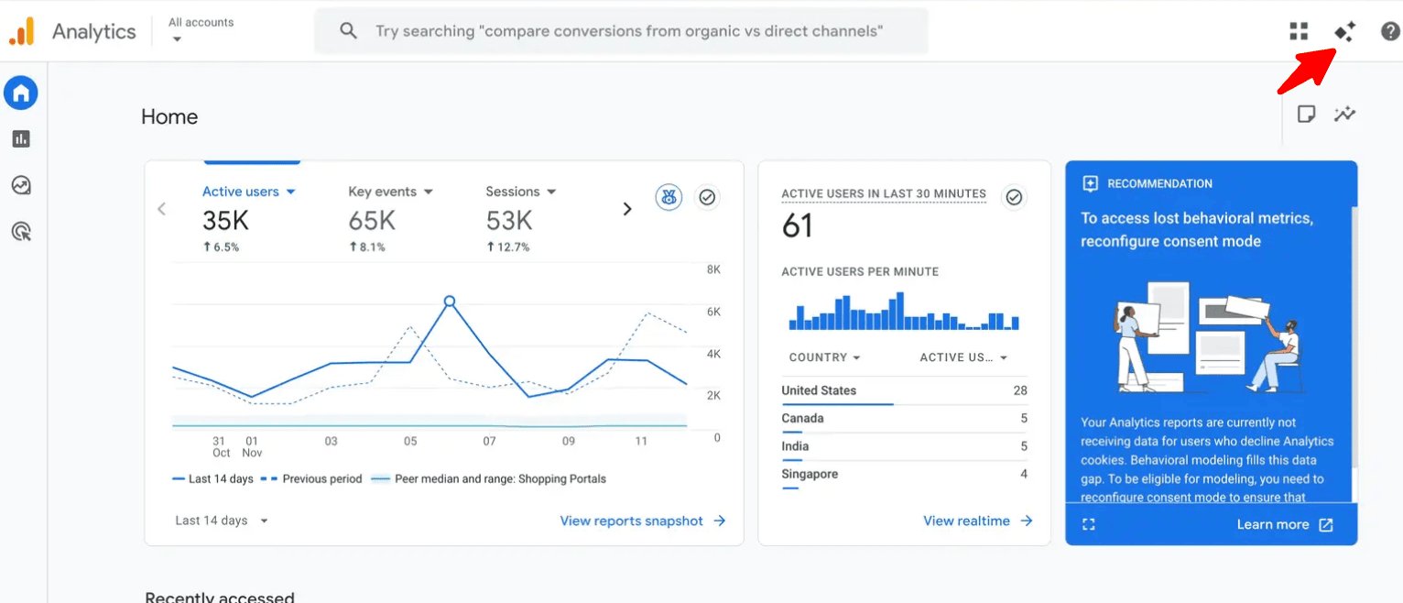Image resolution: width=1403 pixels, height=603 pixels.
Task: Expand the Last 14 days date range selector
Action: click(219, 520)
